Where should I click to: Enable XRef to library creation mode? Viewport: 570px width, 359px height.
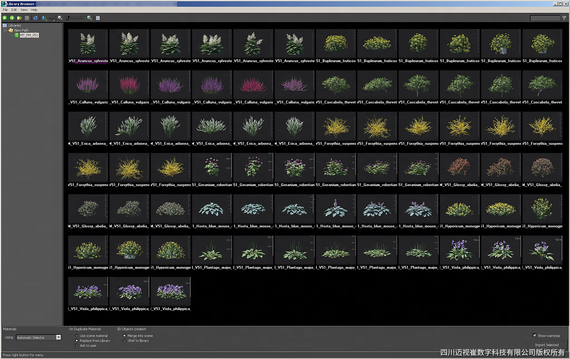click(124, 341)
